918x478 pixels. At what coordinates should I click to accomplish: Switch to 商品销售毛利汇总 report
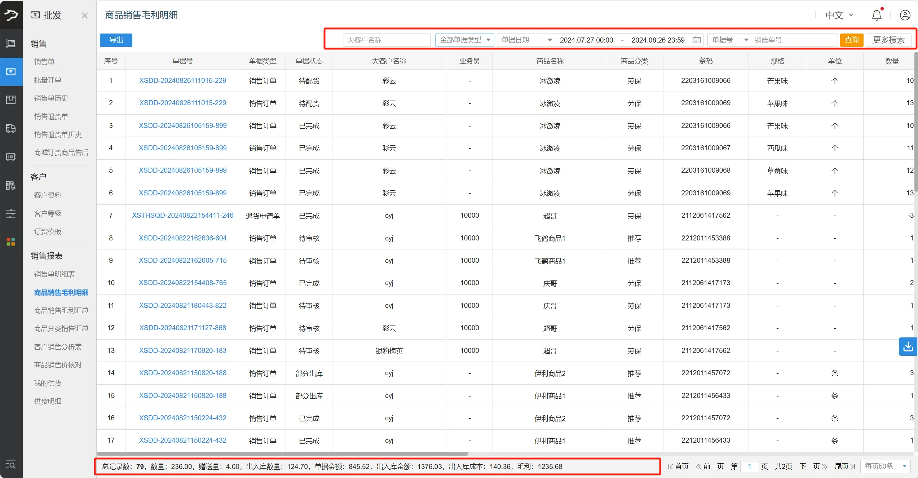coord(61,310)
